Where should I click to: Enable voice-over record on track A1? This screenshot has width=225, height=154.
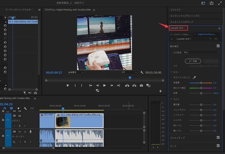(x=30, y=132)
